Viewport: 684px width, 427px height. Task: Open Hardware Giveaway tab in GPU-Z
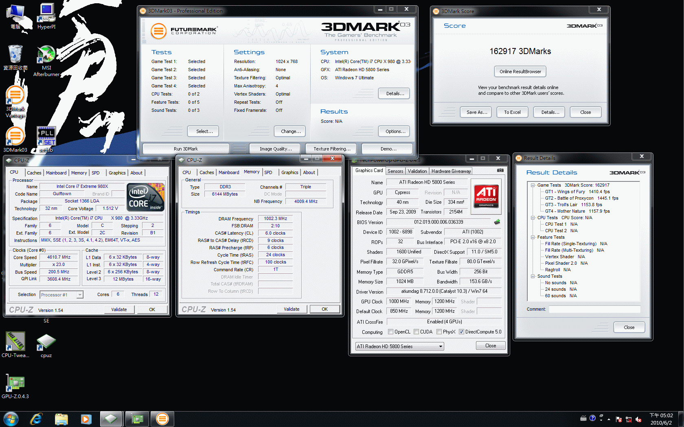click(x=451, y=171)
